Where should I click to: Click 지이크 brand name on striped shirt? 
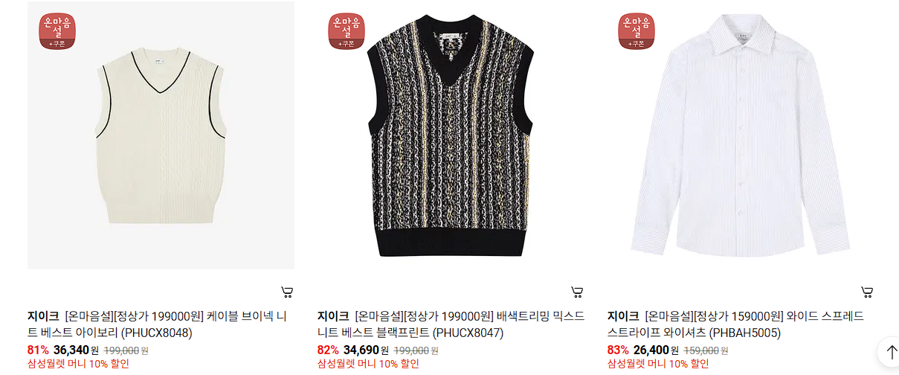[x=623, y=316]
